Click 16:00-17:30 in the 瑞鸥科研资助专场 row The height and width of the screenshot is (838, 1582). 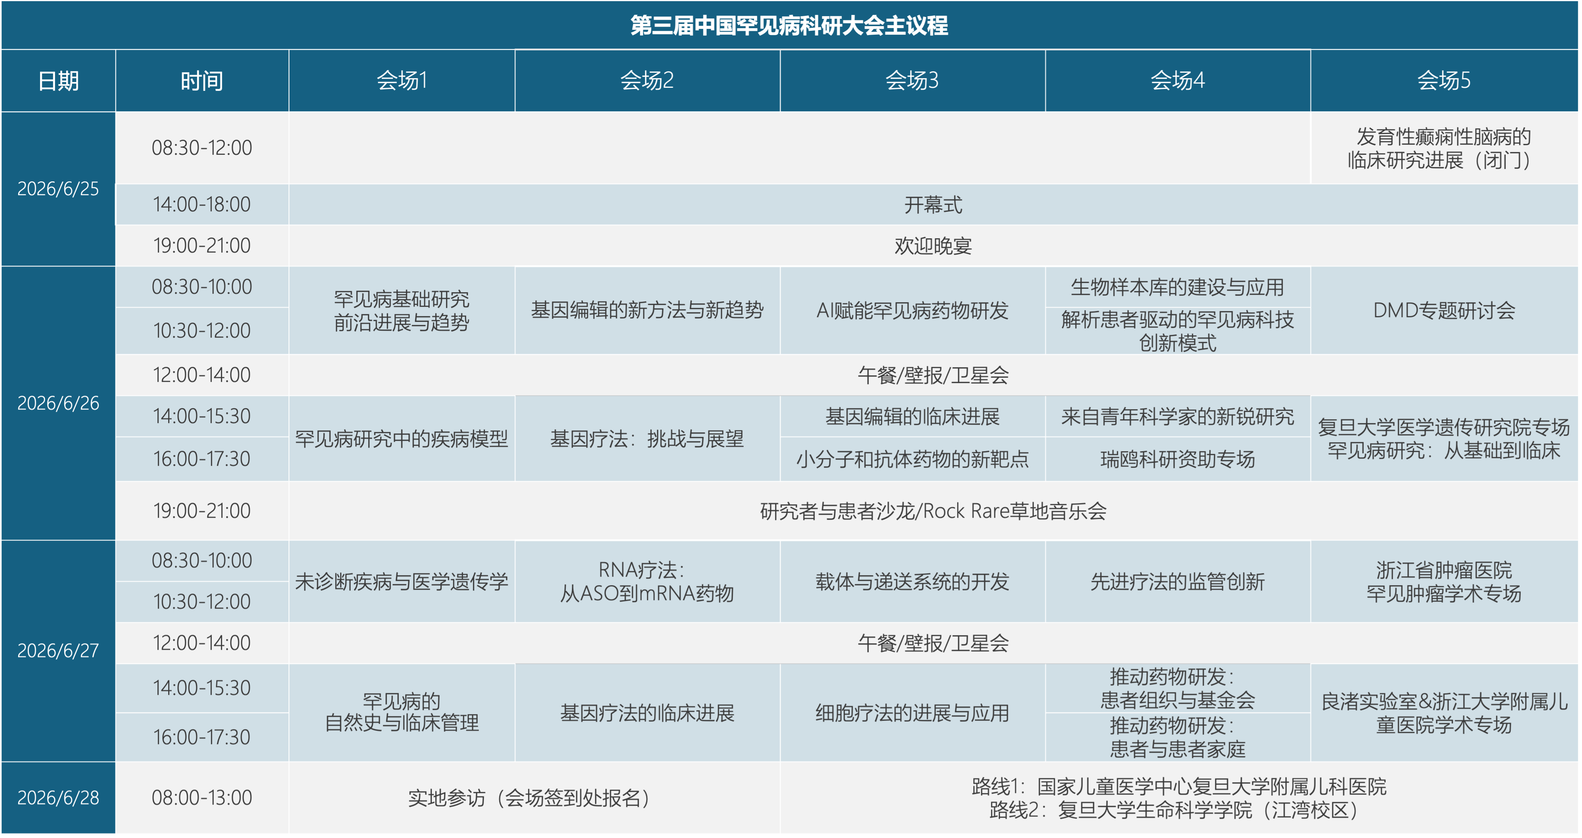[202, 458]
